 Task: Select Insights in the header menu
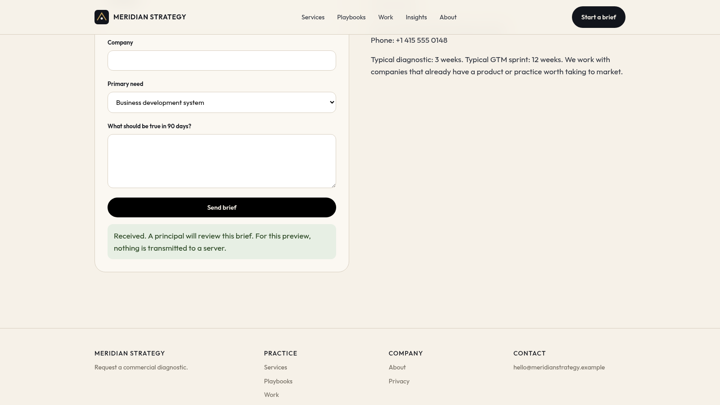(416, 17)
